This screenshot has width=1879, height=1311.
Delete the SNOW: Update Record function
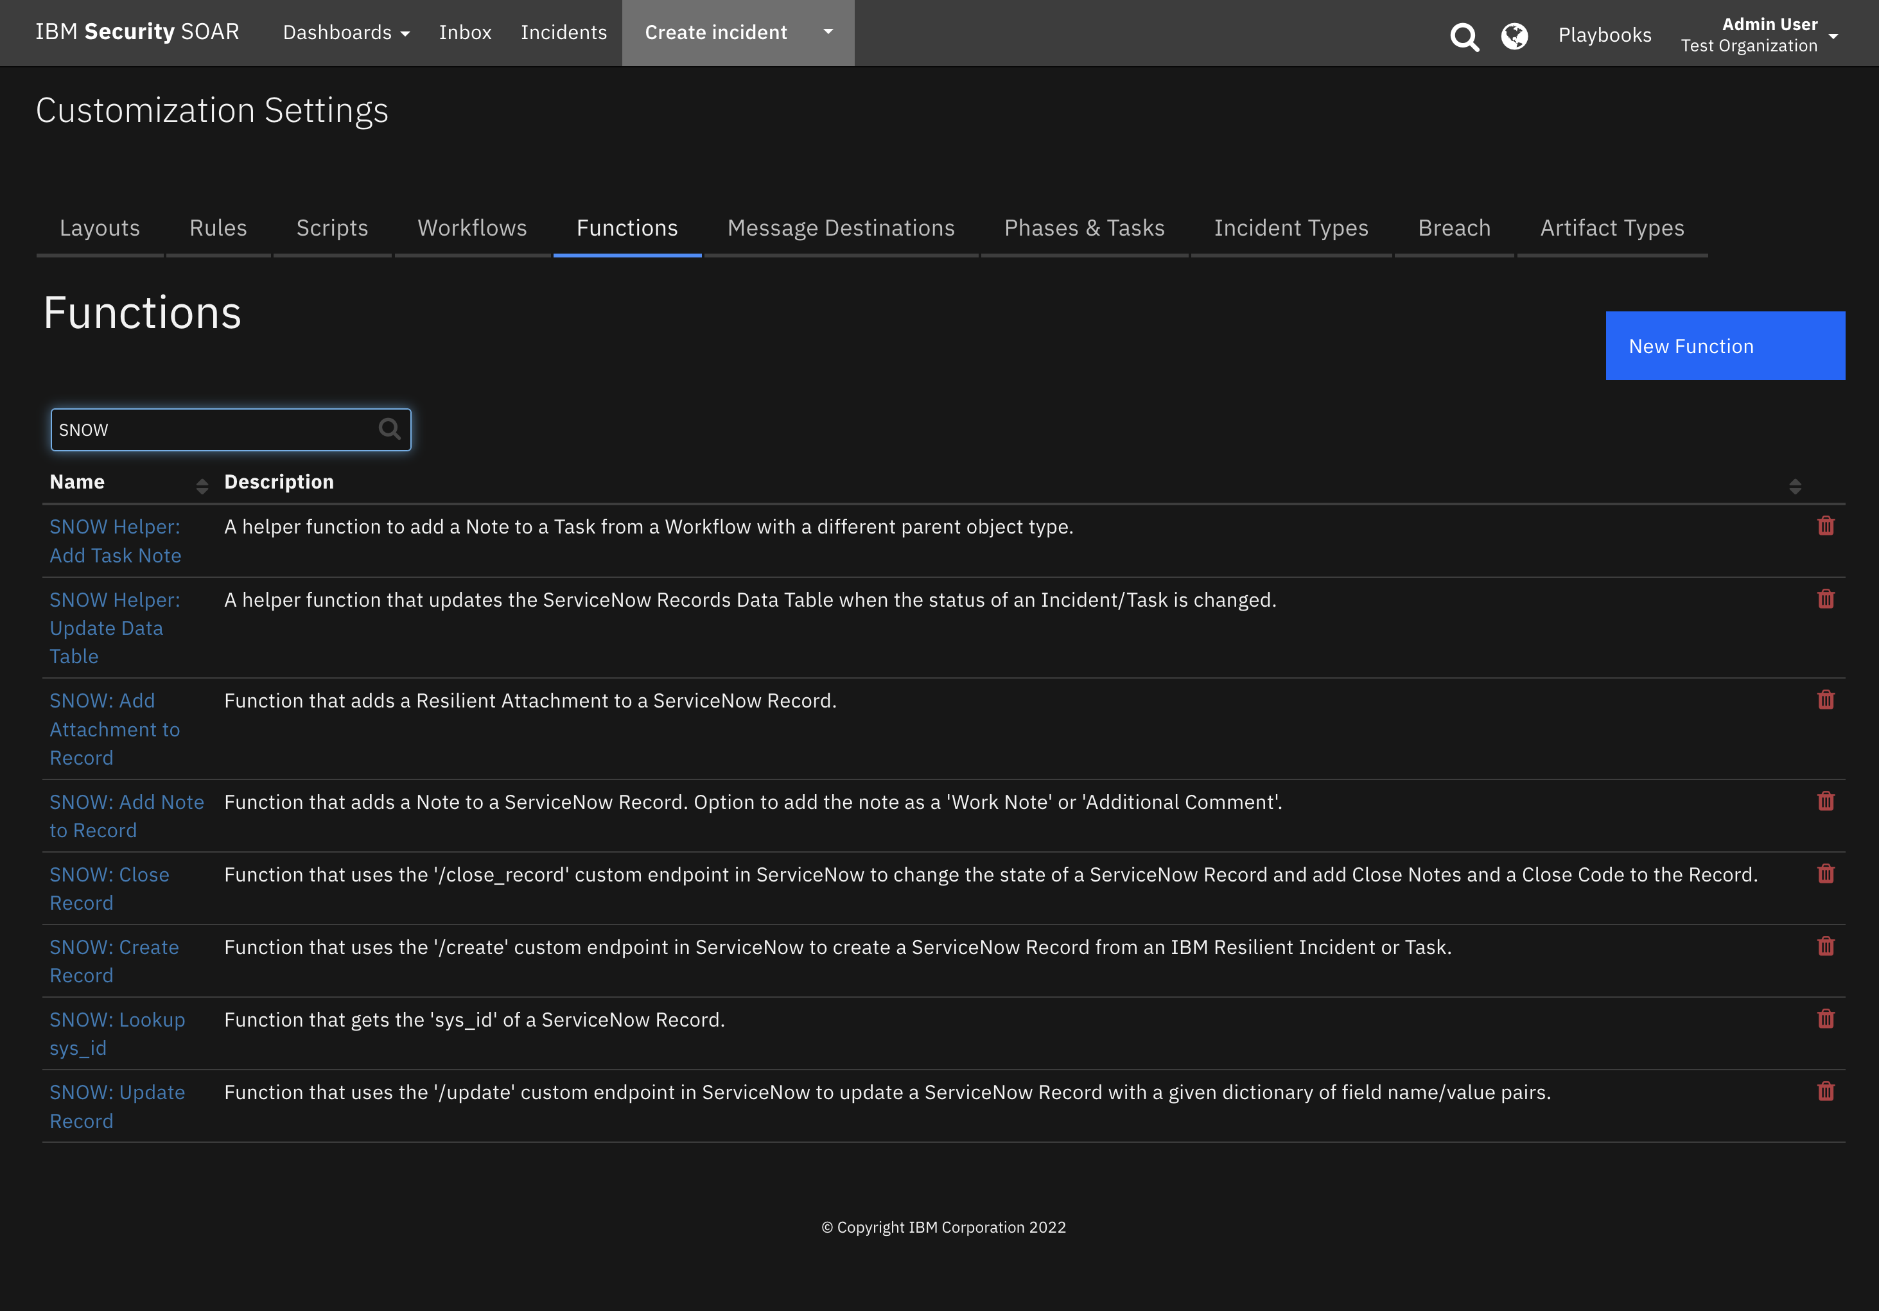pos(1826,1091)
